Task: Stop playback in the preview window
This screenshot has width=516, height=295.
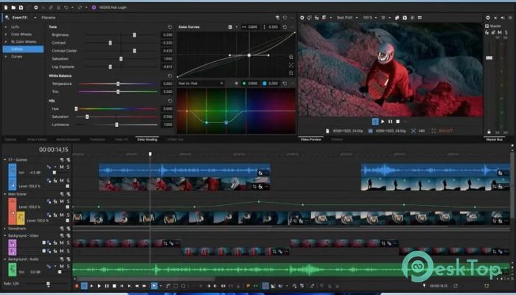Action: [398, 122]
